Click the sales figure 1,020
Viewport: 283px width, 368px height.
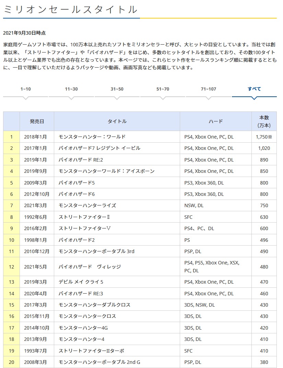264,148
